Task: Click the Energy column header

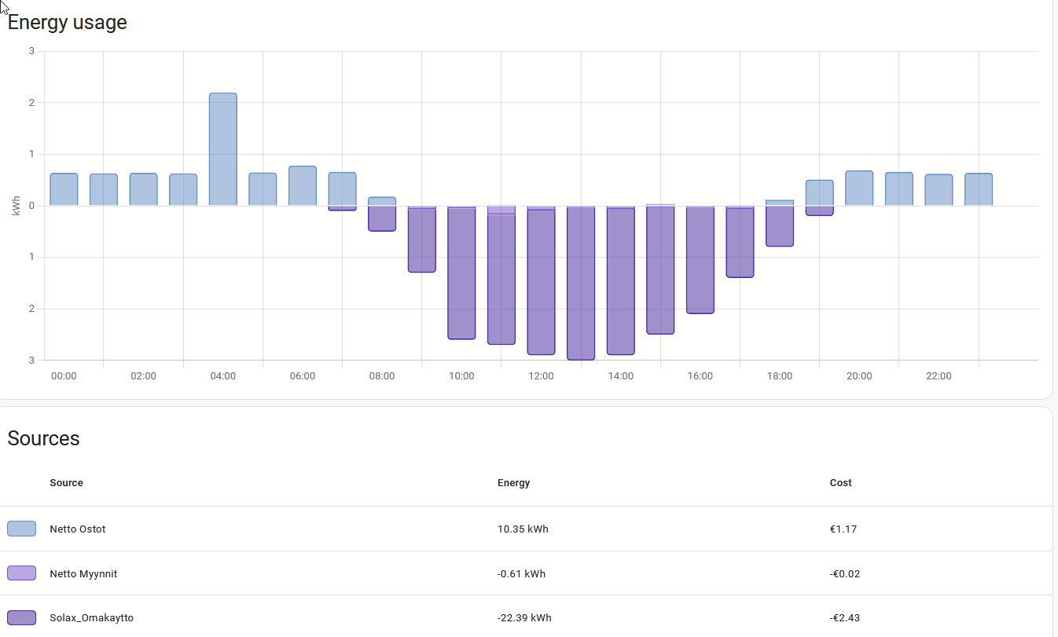Action: pyautogui.click(x=513, y=483)
